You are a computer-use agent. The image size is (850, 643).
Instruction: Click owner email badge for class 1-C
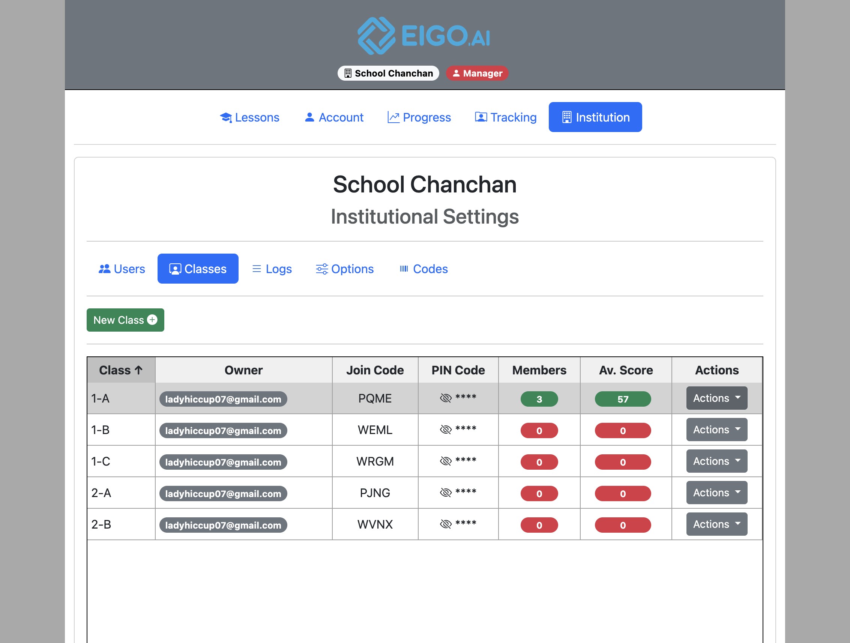[x=223, y=462]
